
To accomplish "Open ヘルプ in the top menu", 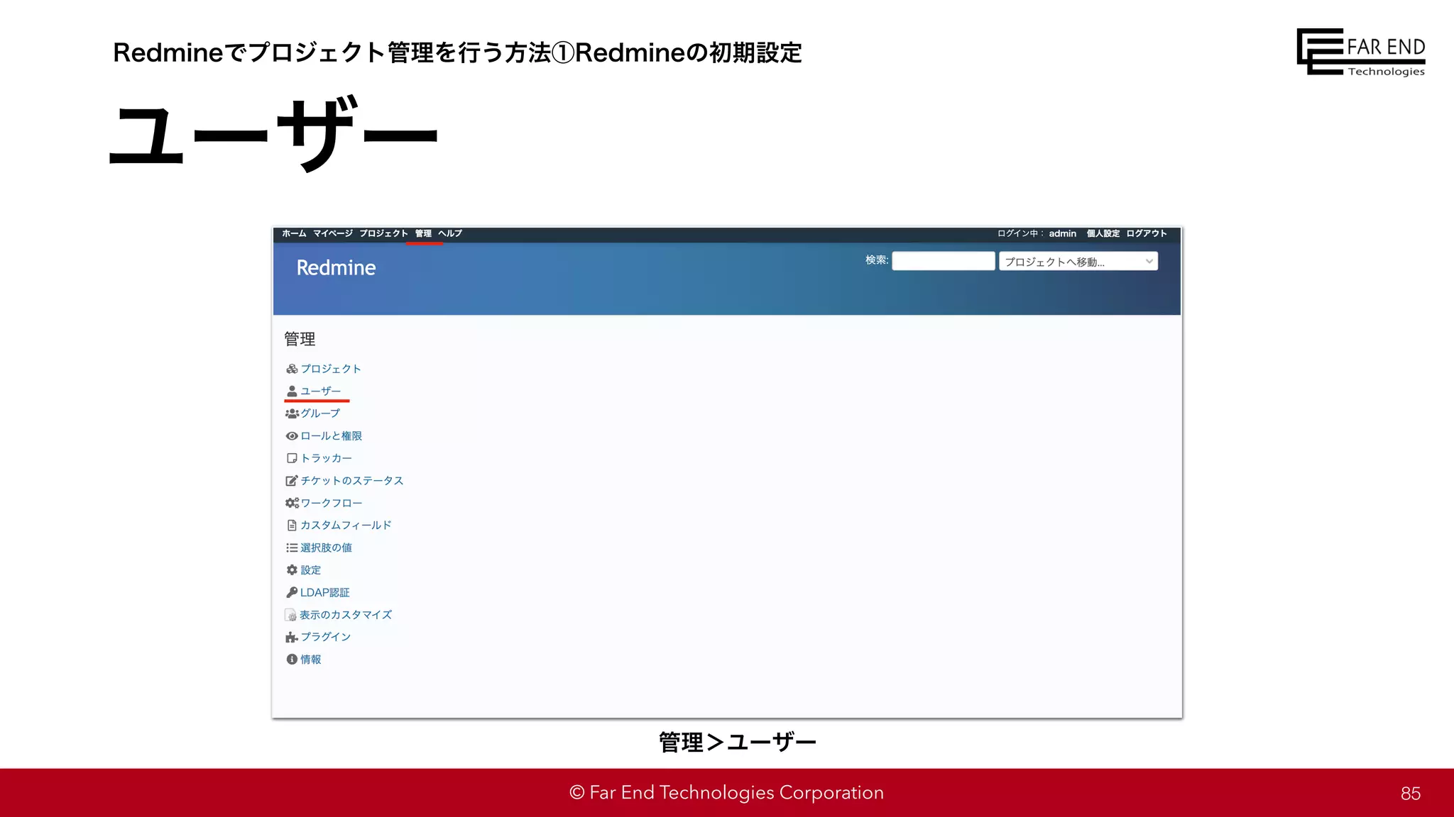I will [x=450, y=233].
